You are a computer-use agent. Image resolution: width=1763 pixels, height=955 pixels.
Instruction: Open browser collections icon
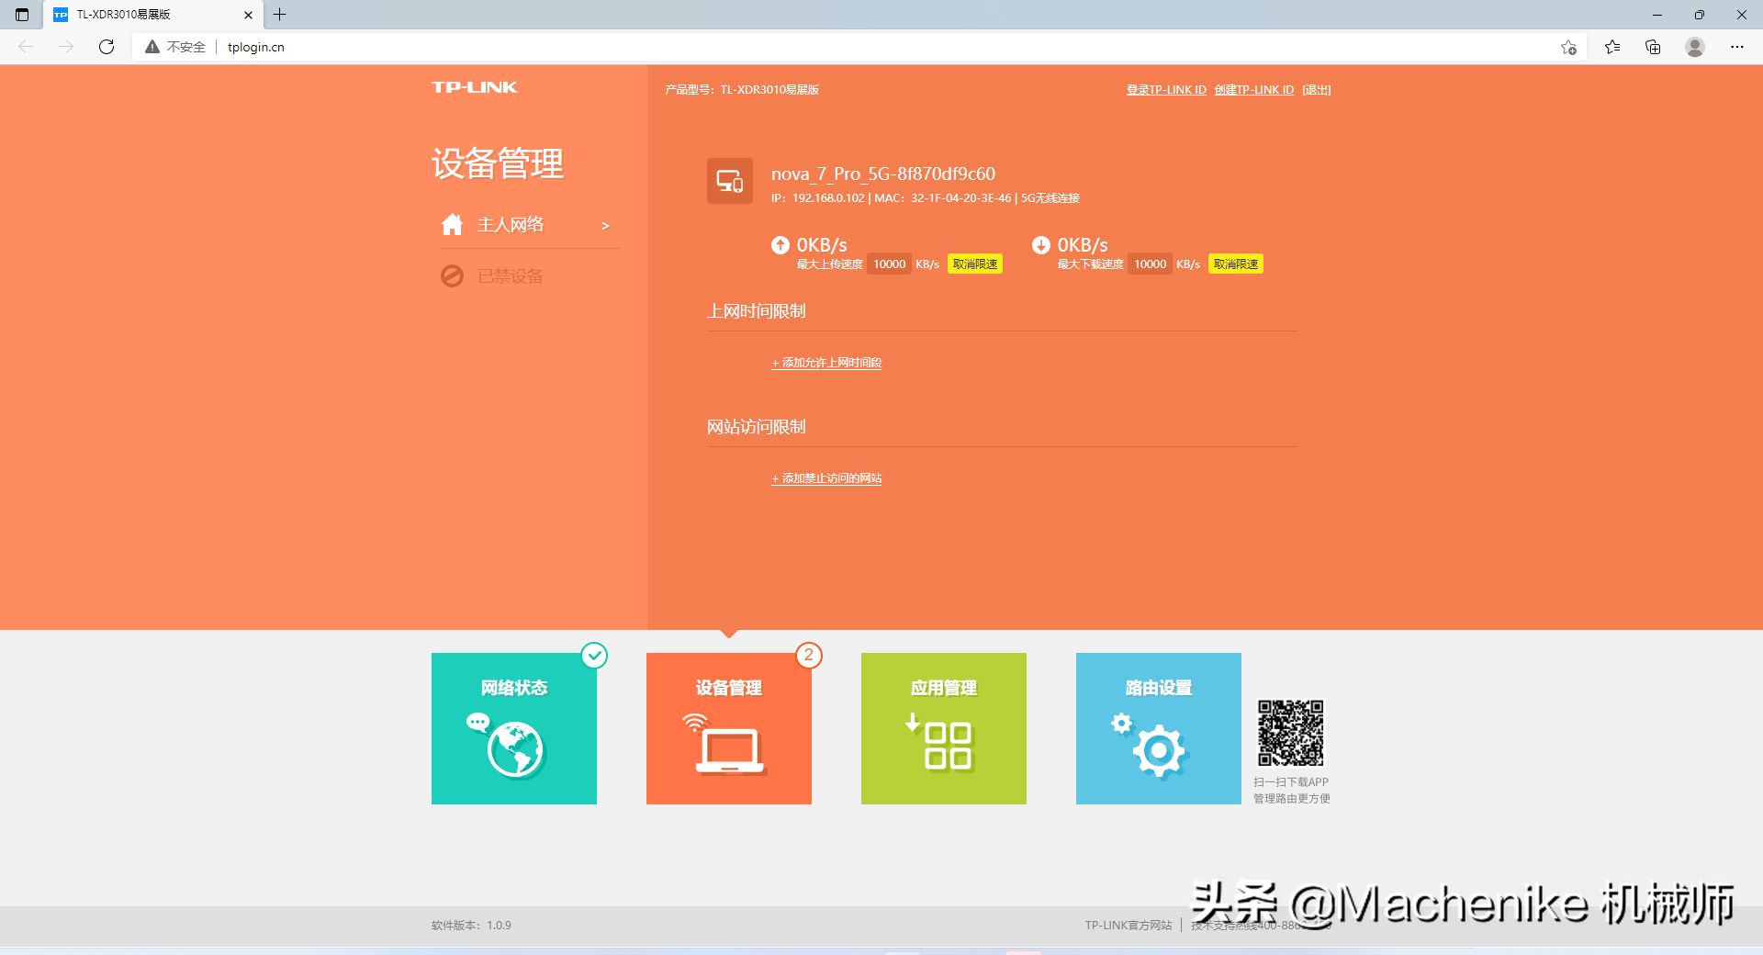pyautogui.click(x=1653, y=47)
